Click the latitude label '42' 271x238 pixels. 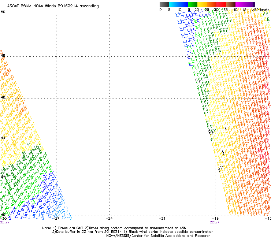pos(3,177)
